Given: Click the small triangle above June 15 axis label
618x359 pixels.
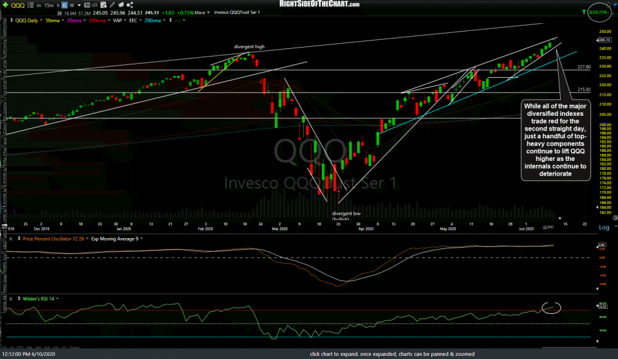Looking at the screenshot, I should tap(559, 218).
